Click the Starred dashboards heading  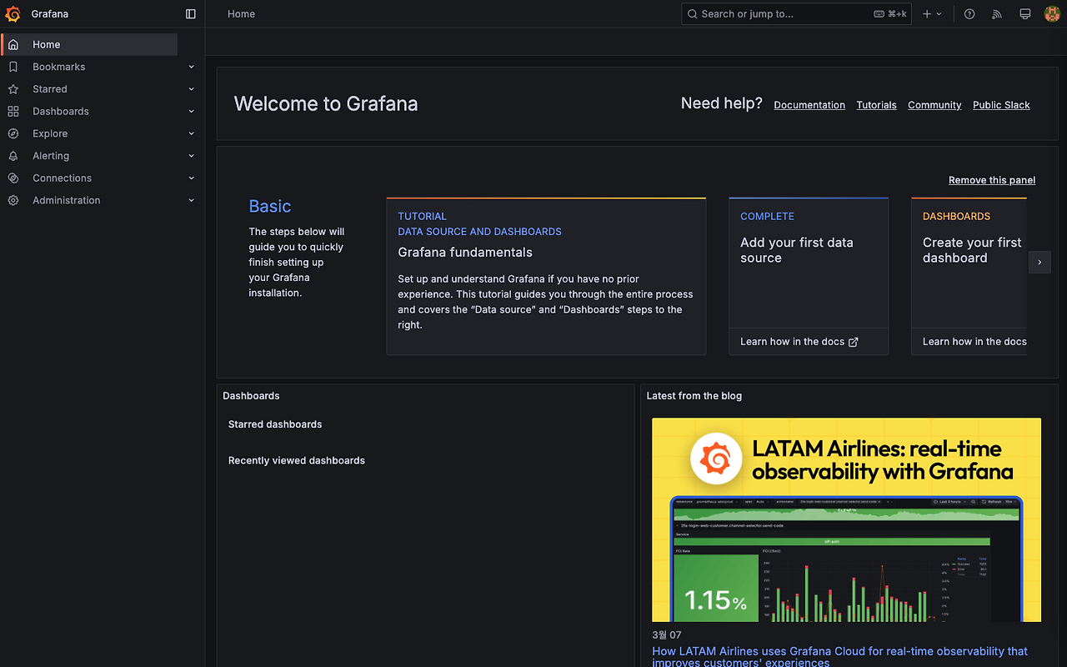pos(275,424)
